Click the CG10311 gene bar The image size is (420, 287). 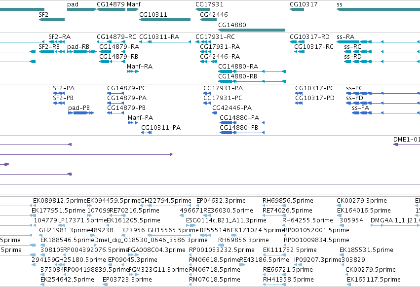[x=165, y=20]
